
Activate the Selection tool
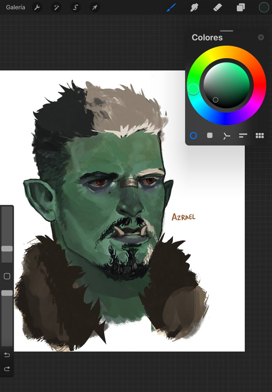[75, 7]
